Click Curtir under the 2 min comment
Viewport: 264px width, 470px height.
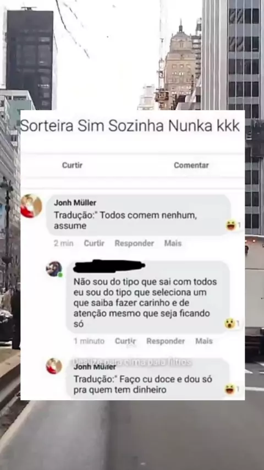[94, 243]
